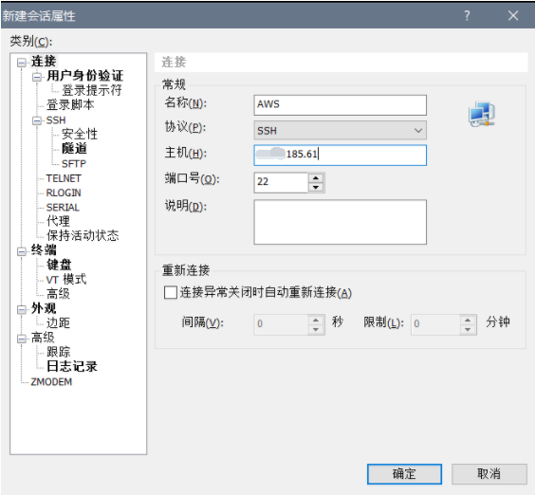Select SFTP in the category tree

(x=74, y=164)
